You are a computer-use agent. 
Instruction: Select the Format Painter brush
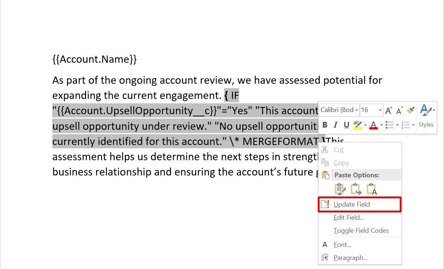411,110
